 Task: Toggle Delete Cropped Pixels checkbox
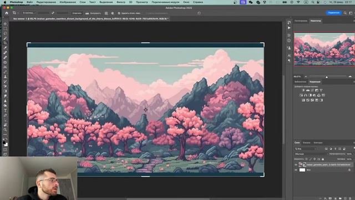click(x=119, y=13)
